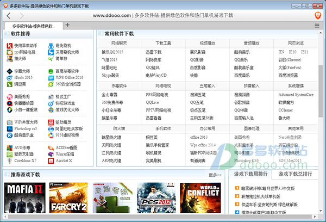
Task: Open the 迅雷下载 link
Action: point(154,52)
